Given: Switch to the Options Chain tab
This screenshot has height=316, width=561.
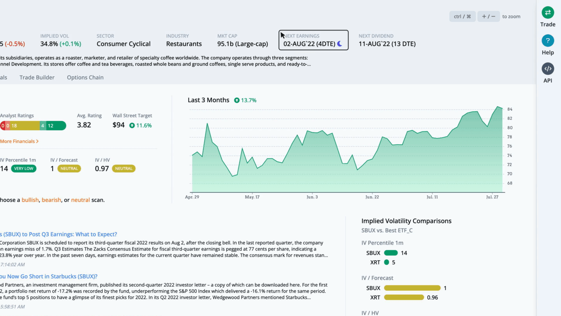Looking at the screenshot, I should (85, 77).
